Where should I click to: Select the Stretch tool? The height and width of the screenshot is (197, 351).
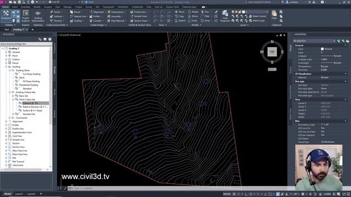pyautogui.click(x=180, y=21)
